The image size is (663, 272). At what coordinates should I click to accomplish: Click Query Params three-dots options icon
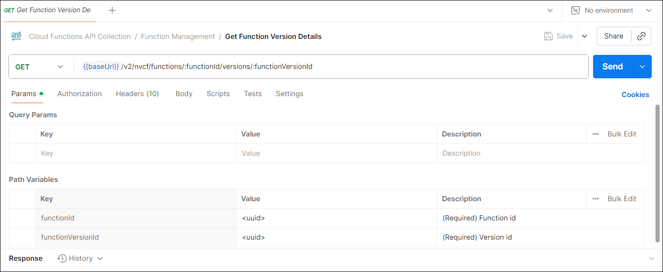pyautogui.click(x=595, y=134)
